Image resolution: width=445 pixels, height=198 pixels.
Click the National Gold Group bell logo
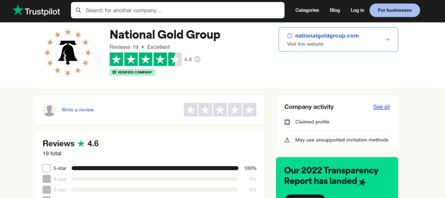point(68,52)
